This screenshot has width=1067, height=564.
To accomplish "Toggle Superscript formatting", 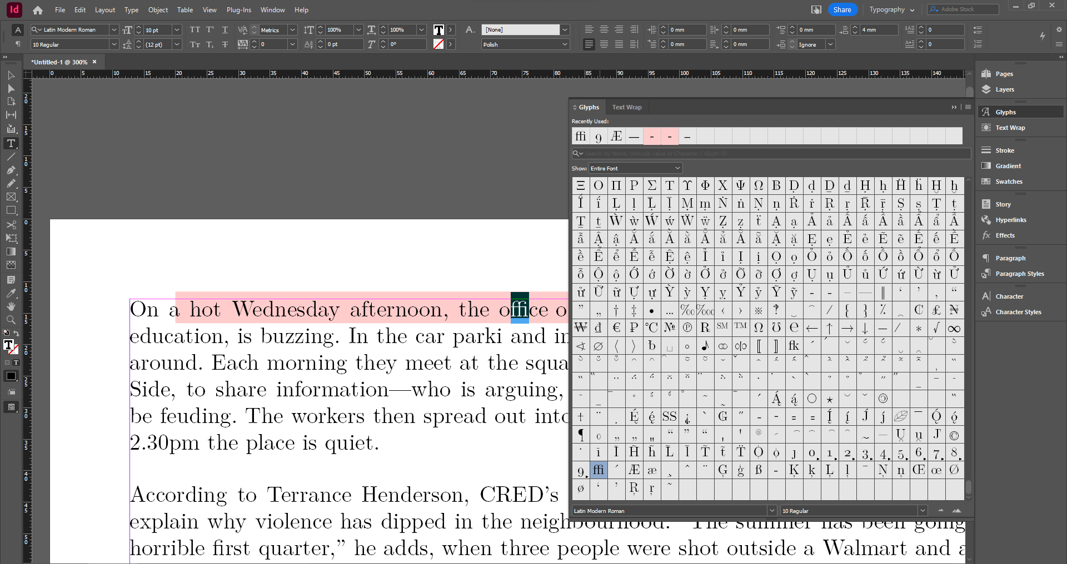I will point(210,29).
